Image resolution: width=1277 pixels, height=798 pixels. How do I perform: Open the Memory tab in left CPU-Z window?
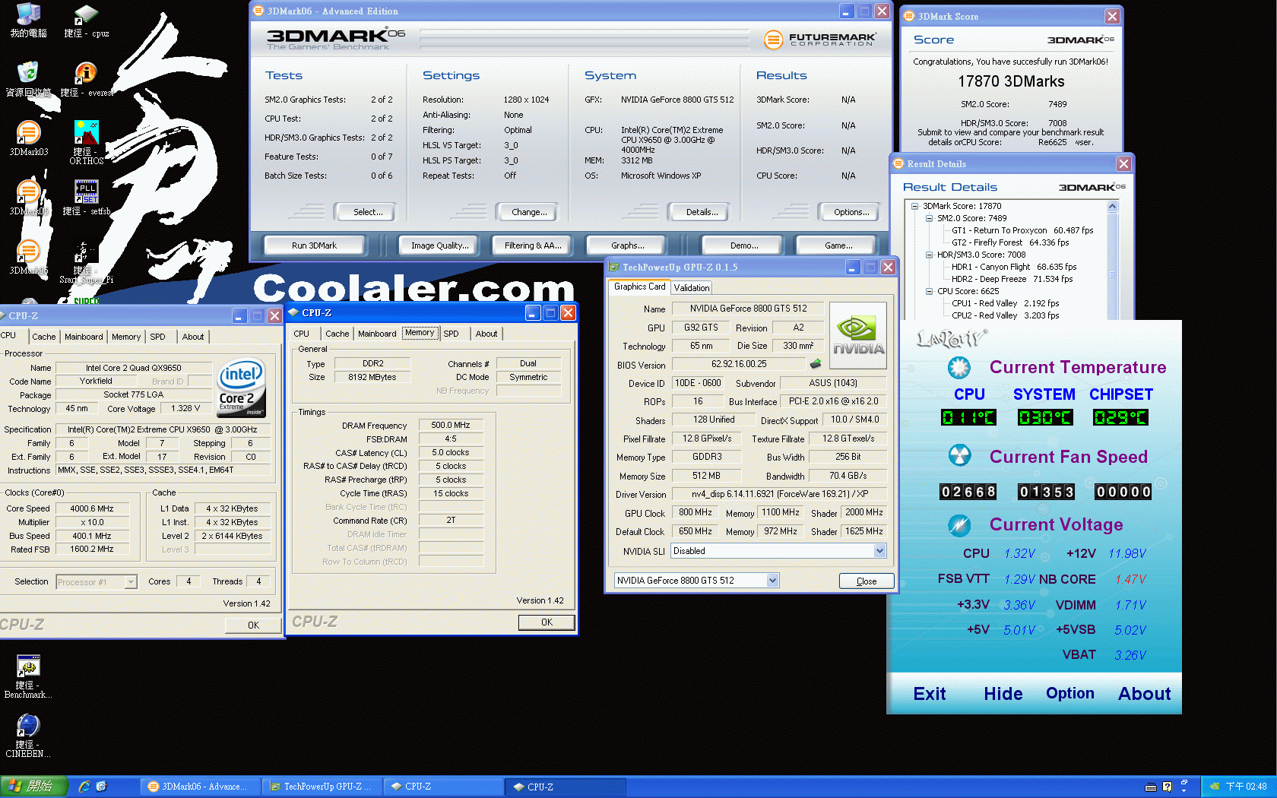coord(126,337)
